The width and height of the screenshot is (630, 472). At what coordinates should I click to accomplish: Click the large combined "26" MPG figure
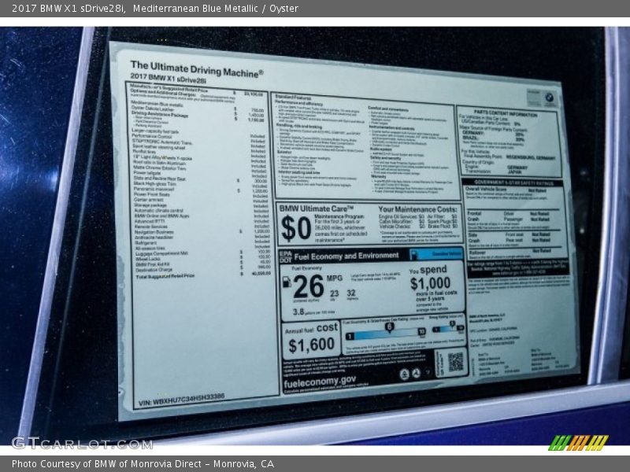pos(309,286)
